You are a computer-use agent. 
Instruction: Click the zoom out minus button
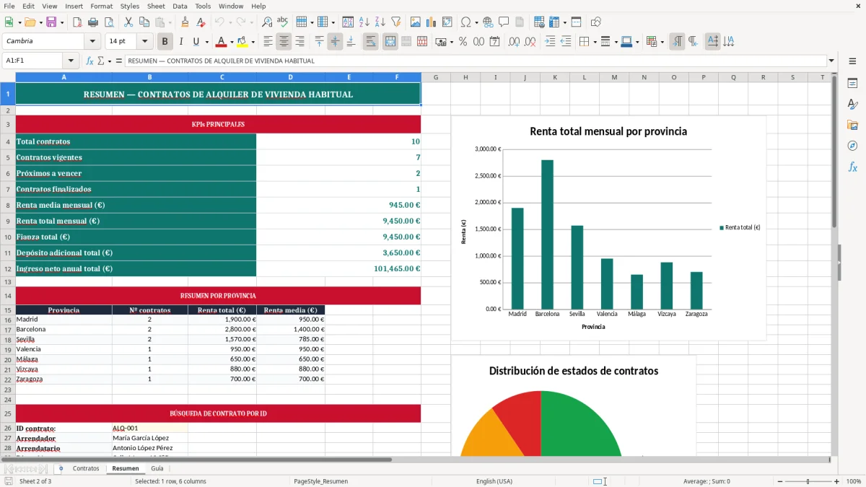(779, 481)
